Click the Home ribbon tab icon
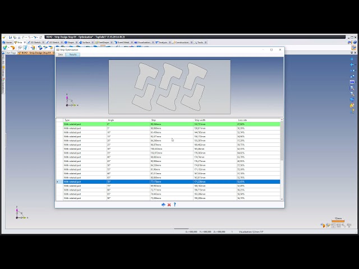The height and width of the screenshot is (269, 359). coord(7,42)
